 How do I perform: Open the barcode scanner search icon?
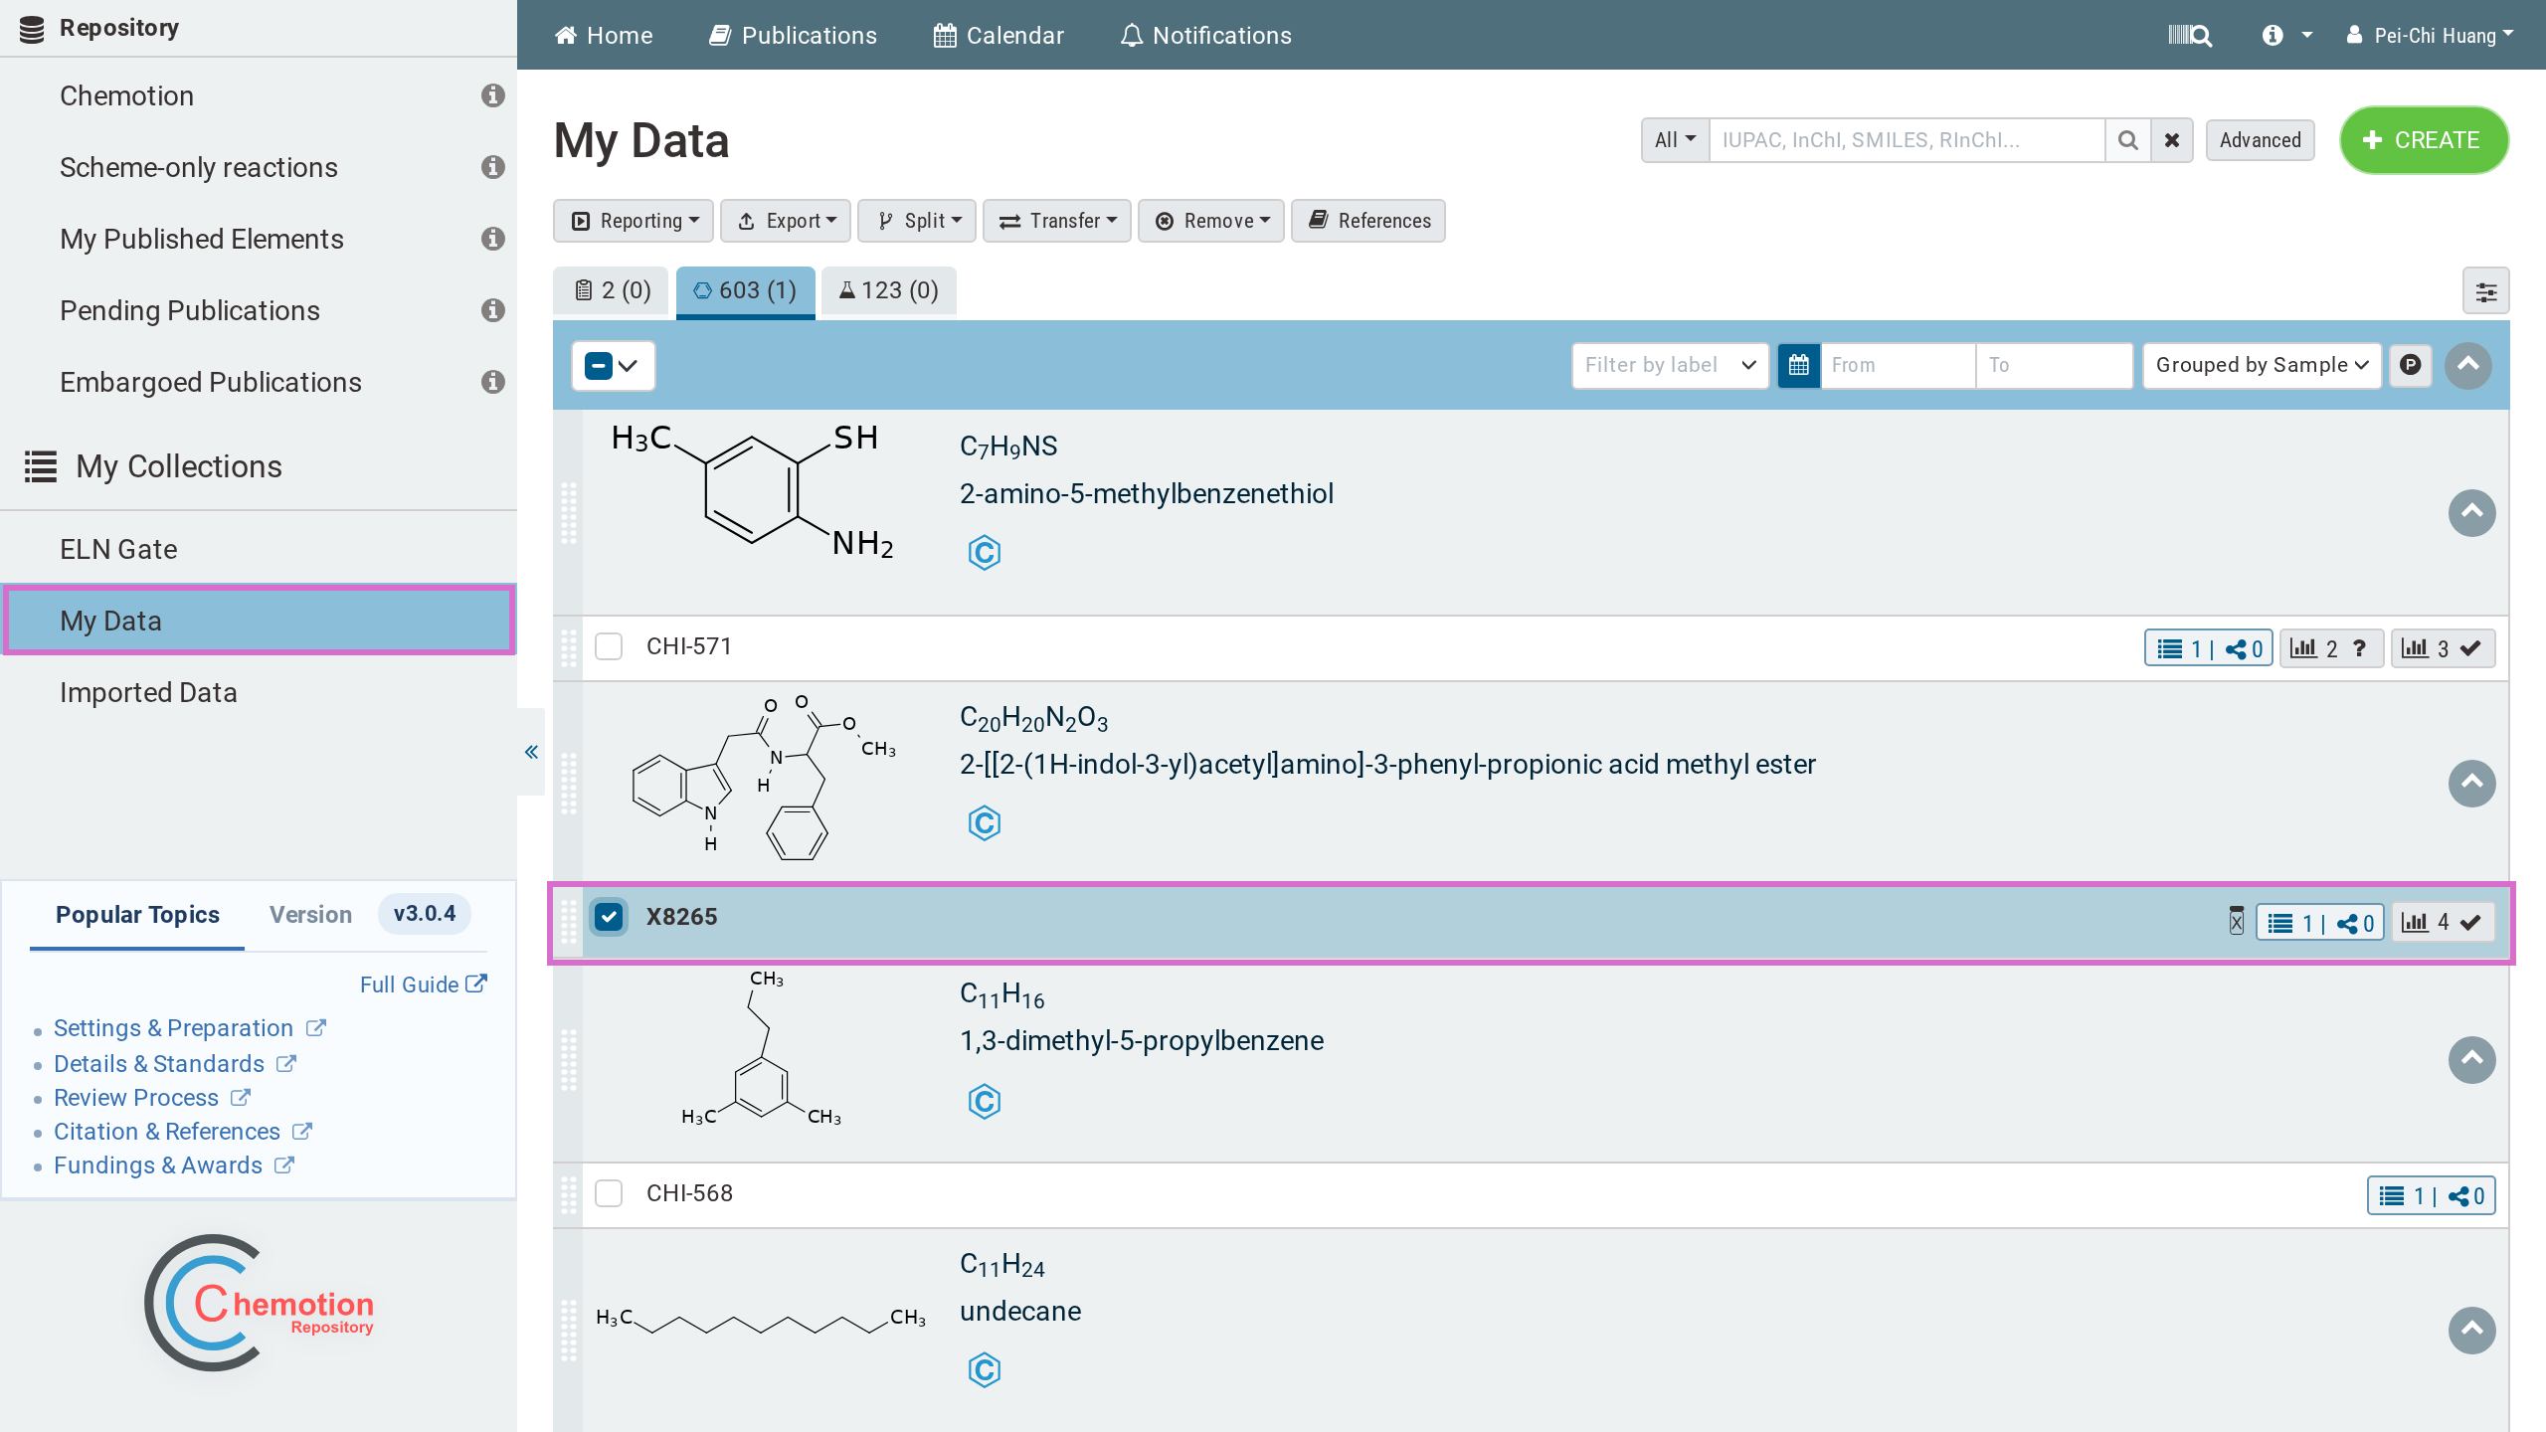[x=2190, y=36]
